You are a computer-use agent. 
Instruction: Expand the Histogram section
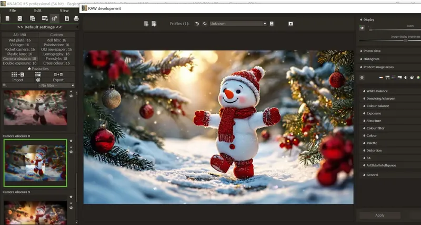[x=369, y=59]
